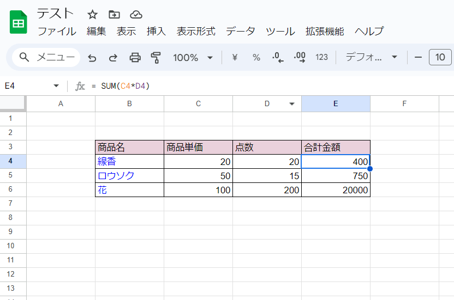Open column D header dropdown arrow
This screenshot has width=454, height=300.
tap(292, 104)
